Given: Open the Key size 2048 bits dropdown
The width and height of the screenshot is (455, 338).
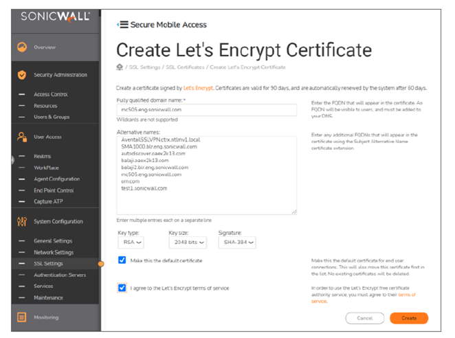Looking at the screenshot, I should coord(187,243).
